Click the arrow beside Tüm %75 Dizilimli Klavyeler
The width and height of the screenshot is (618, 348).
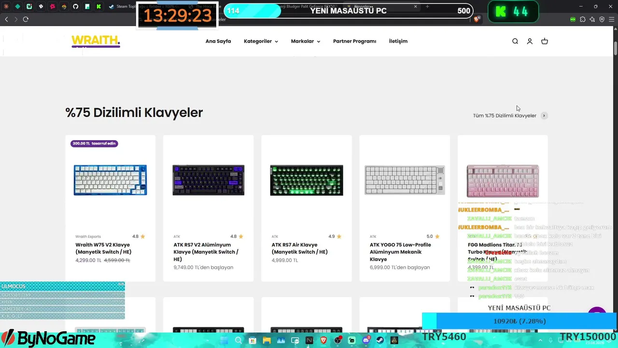click(x=544, y=116)
